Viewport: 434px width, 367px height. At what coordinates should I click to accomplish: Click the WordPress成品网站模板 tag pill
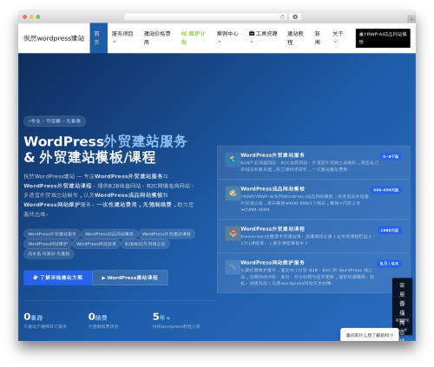[x=109, y=233]
